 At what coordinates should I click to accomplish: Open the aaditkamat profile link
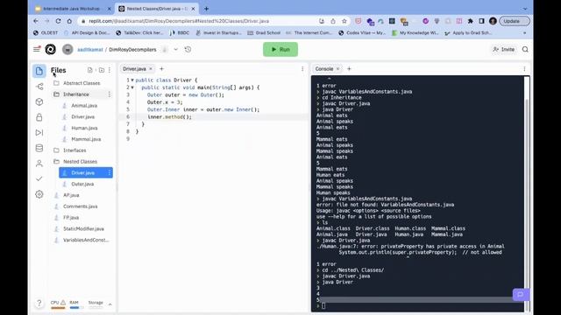[x=90, y=50]
